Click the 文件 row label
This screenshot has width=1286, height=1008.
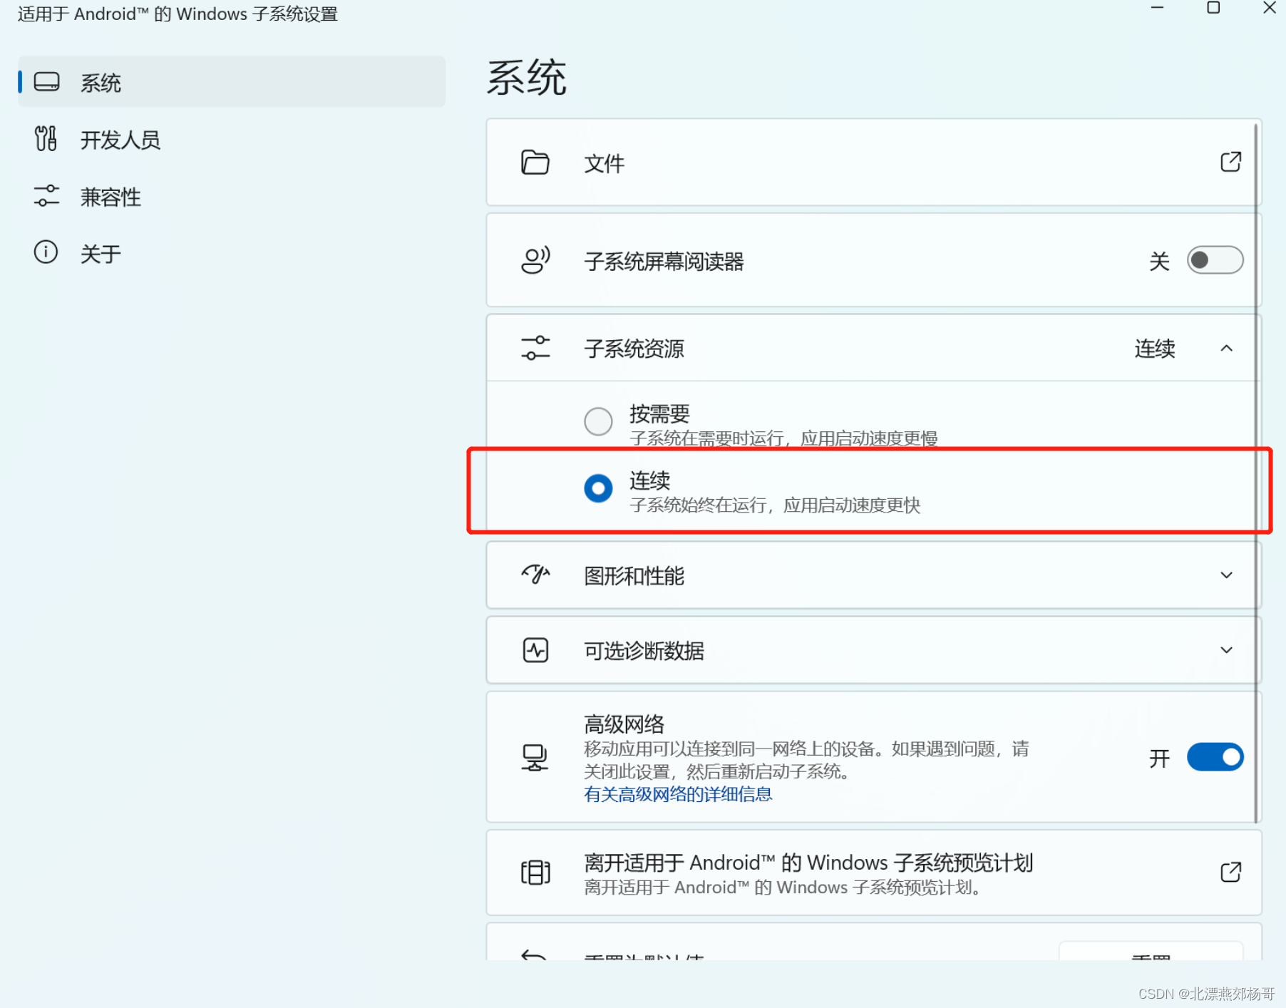point(605,163)
